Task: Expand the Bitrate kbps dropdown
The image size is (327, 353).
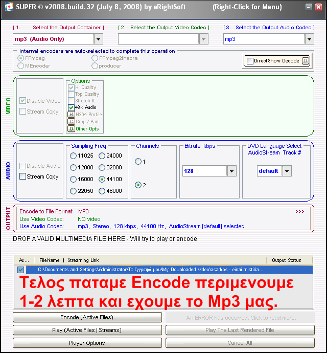Action: pyautogui.click(x=231, y=171)
